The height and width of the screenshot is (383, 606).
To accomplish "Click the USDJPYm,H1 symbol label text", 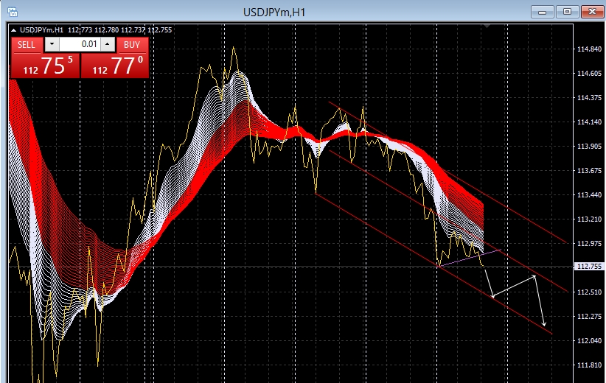I will point(42,30).
